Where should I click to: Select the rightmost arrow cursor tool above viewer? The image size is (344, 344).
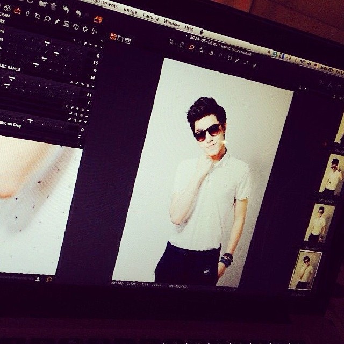pos(255,65)
